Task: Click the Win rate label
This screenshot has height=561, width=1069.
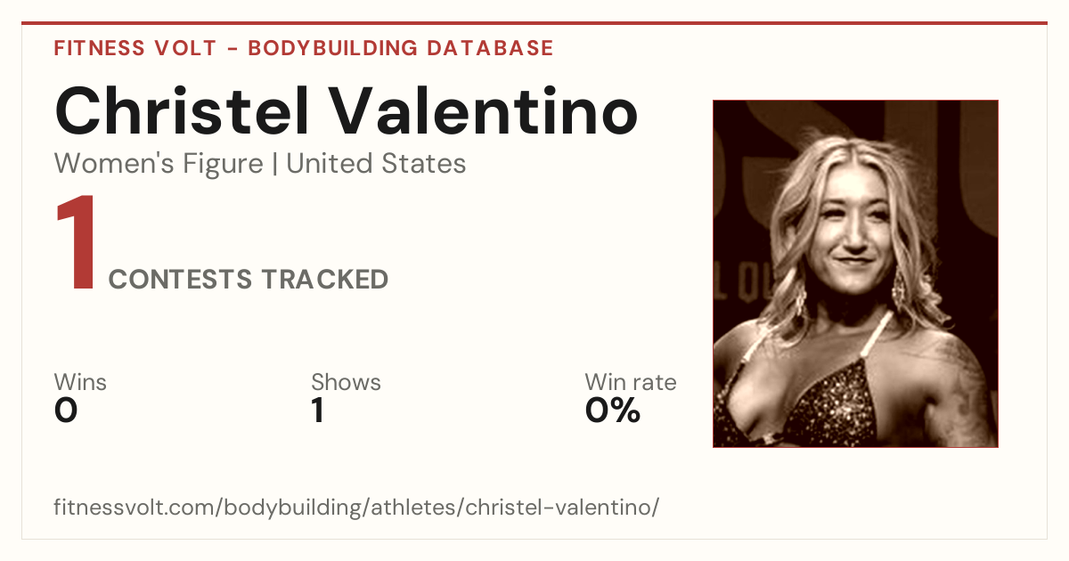Action: [x=631, y=383]
